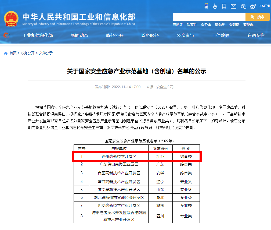271x230 pixels.
Task: Click the province cell 安徽
Action: pyautogui.click(x=160, y=173)
